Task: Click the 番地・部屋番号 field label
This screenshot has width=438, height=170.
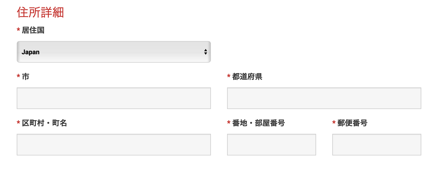Action: (x=258, y=123)
